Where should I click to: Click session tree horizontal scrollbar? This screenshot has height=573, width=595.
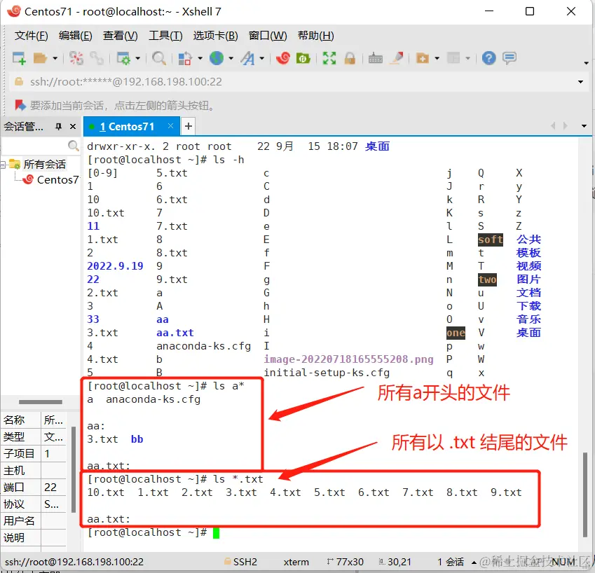pos(40,401)
